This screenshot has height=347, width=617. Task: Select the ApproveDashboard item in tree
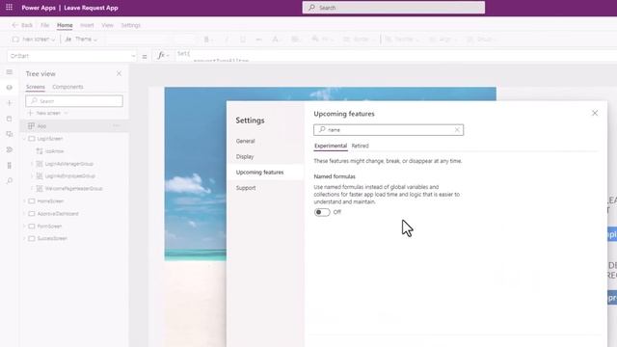click(x=58, y=214)
